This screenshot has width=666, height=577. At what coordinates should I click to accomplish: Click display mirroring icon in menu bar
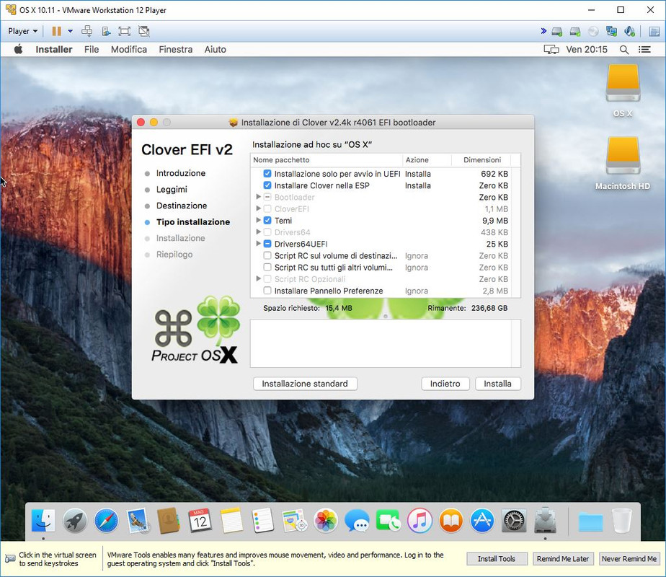551,50
